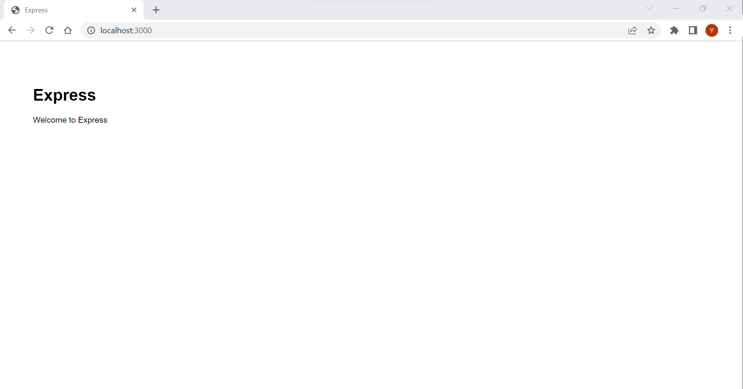Screen dimensions: 743x389
Task: Restore down the browser window
Action: click(x=703, y=9)
